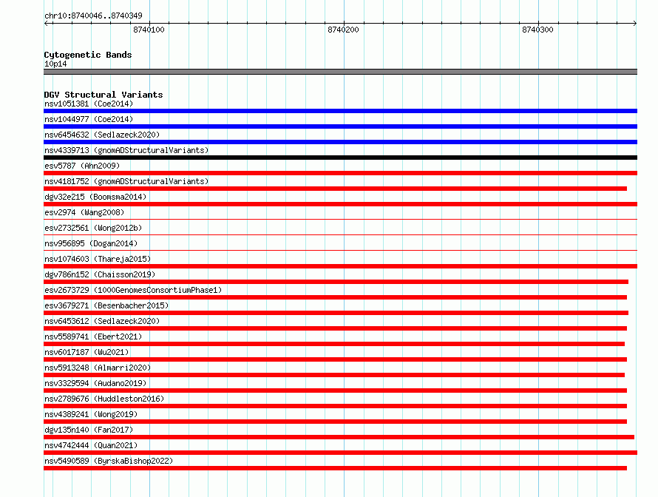Click the ruler's left arrowhead
Viewport: 658px width, 497px height.
[46, 24]
